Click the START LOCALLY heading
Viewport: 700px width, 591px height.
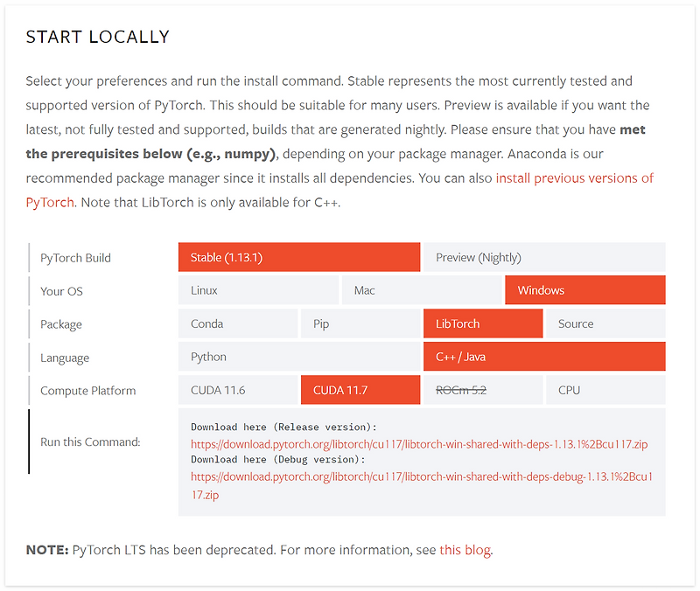[98, 37]
